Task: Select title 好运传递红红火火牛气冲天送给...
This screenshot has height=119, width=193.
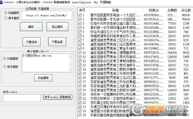Action: click(x=115, y=32)
